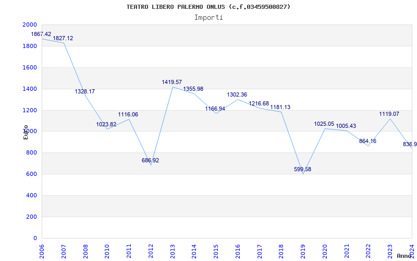Image resolution: width=417 pixels, height=261 pixels.
Task: Select the 1200 y-axis tick label
Action: [x=30, y=110]
